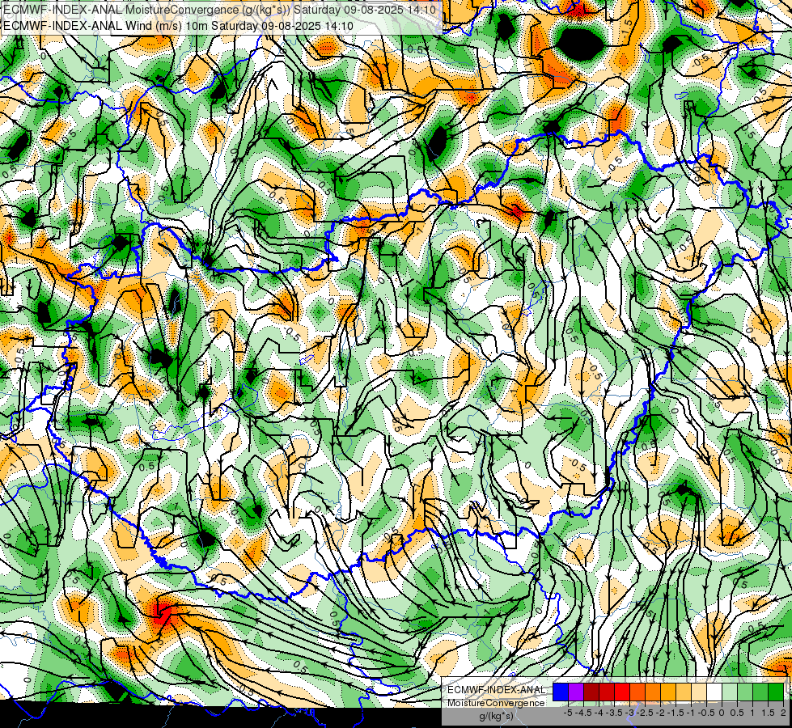Viewport: 792px width, 728px height.
Task: Pick the red-orange swatch between -3 and -2.5
Action: click(637, 692)
